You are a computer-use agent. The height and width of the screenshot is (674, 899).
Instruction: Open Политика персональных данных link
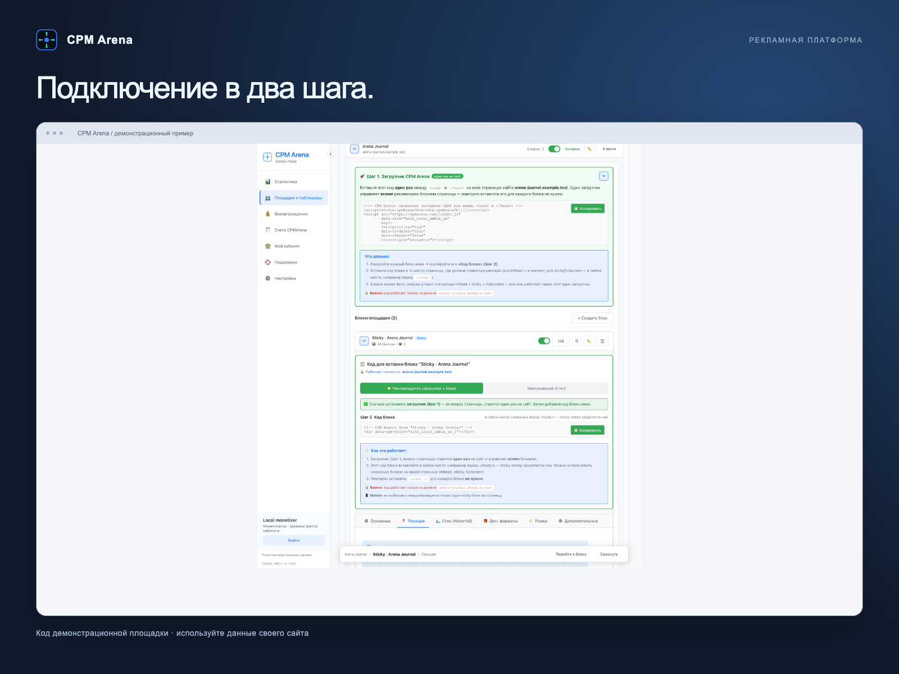tap(287, 555)
